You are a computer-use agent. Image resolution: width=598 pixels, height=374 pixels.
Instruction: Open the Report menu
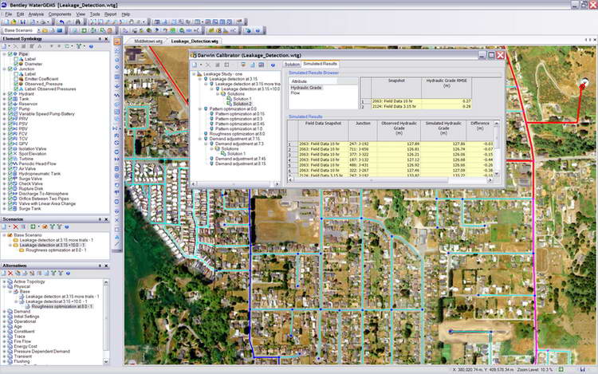pyautogui.click(x=110, y=14)
